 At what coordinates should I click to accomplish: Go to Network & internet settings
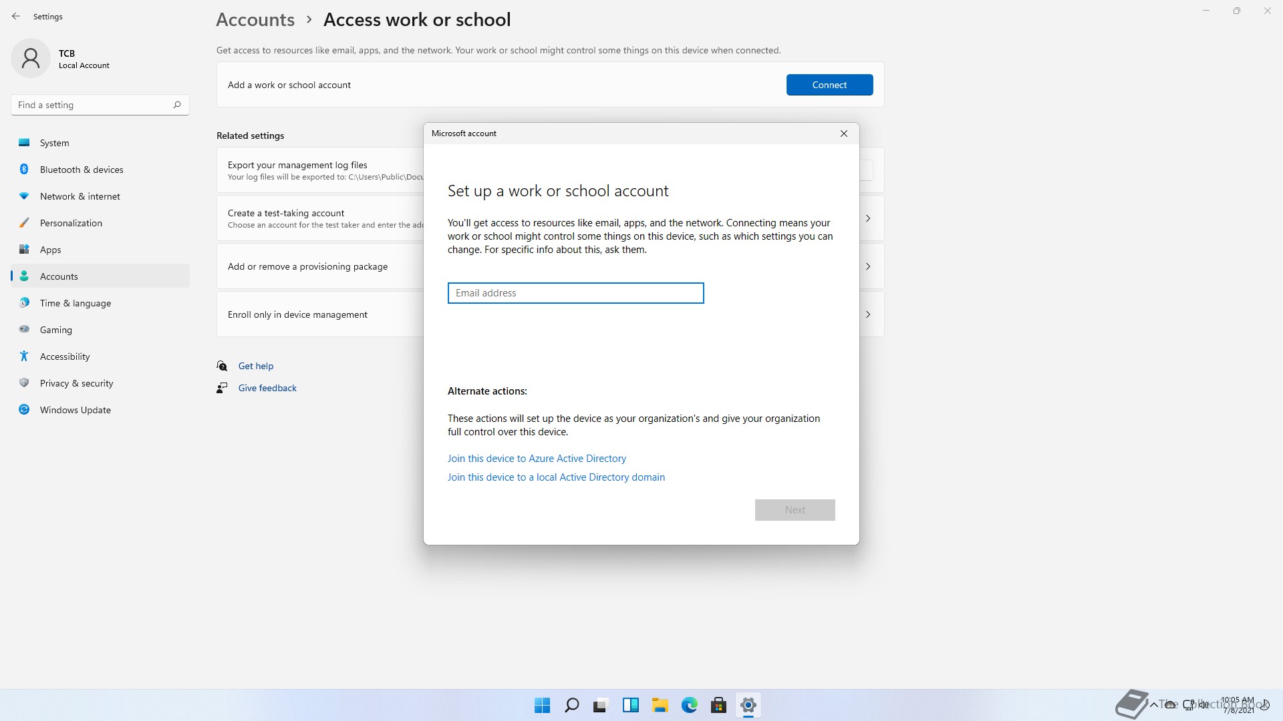pyautogui.click(x=100, y=196)
